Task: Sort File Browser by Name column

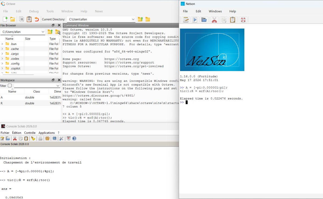Action: point(9,39)
